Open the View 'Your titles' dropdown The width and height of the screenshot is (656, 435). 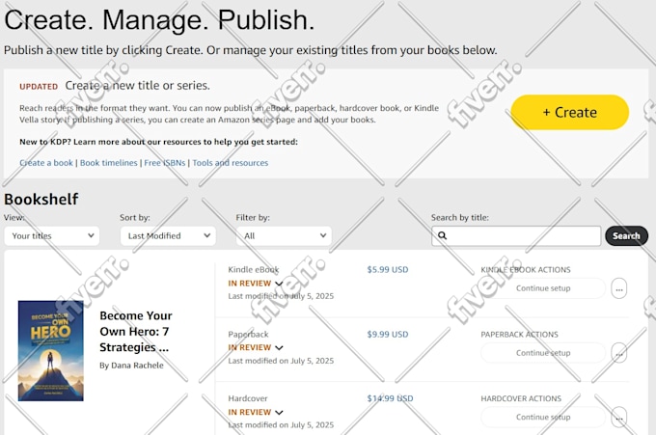pos(52,236)
